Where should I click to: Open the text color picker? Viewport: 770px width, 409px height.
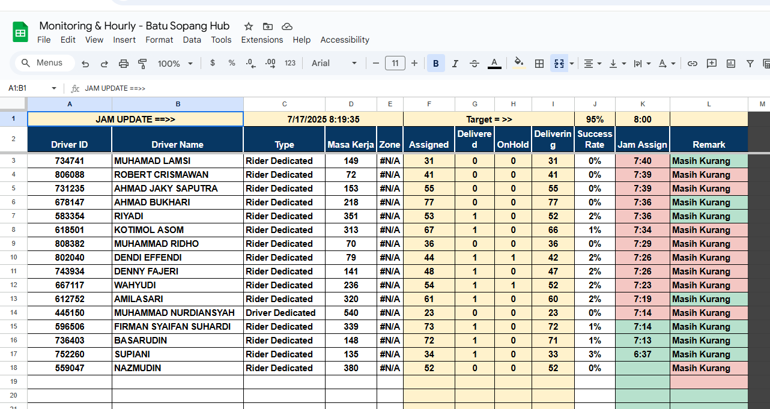(494, 63)
